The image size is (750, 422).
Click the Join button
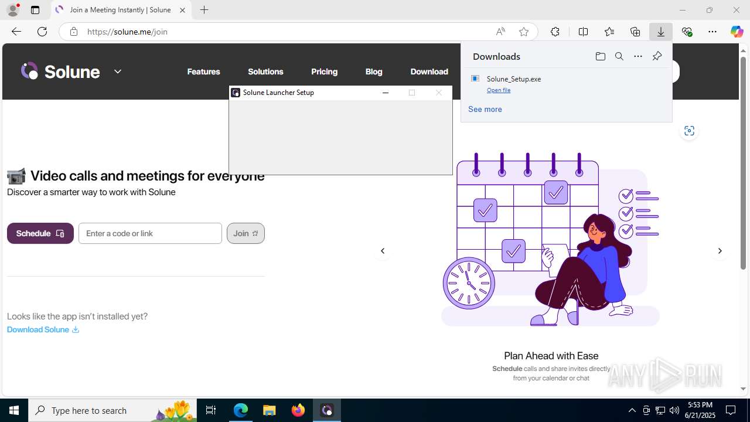(x=246, y=233)
